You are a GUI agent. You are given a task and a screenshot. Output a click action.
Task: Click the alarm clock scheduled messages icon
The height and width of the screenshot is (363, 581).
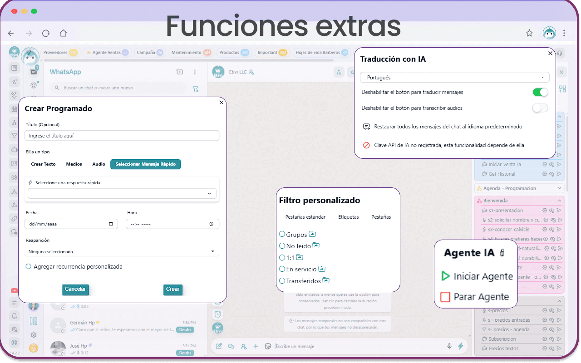click(x=217, y=314)
